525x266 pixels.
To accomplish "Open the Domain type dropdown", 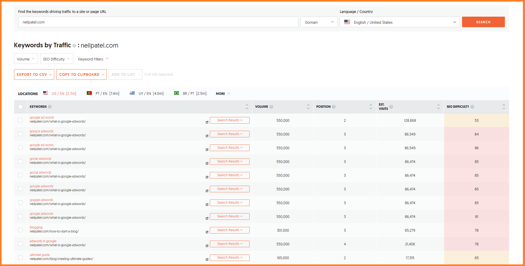I will tap(319, 22).
